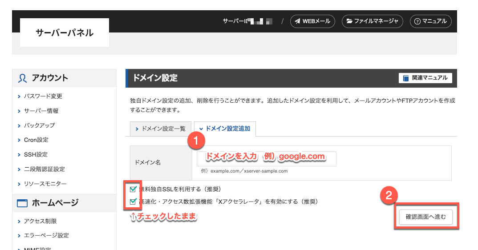Viewport: 478px width, 250px height.
Task: Expand the バックアップ sidebar item
Action: [39, 125]
